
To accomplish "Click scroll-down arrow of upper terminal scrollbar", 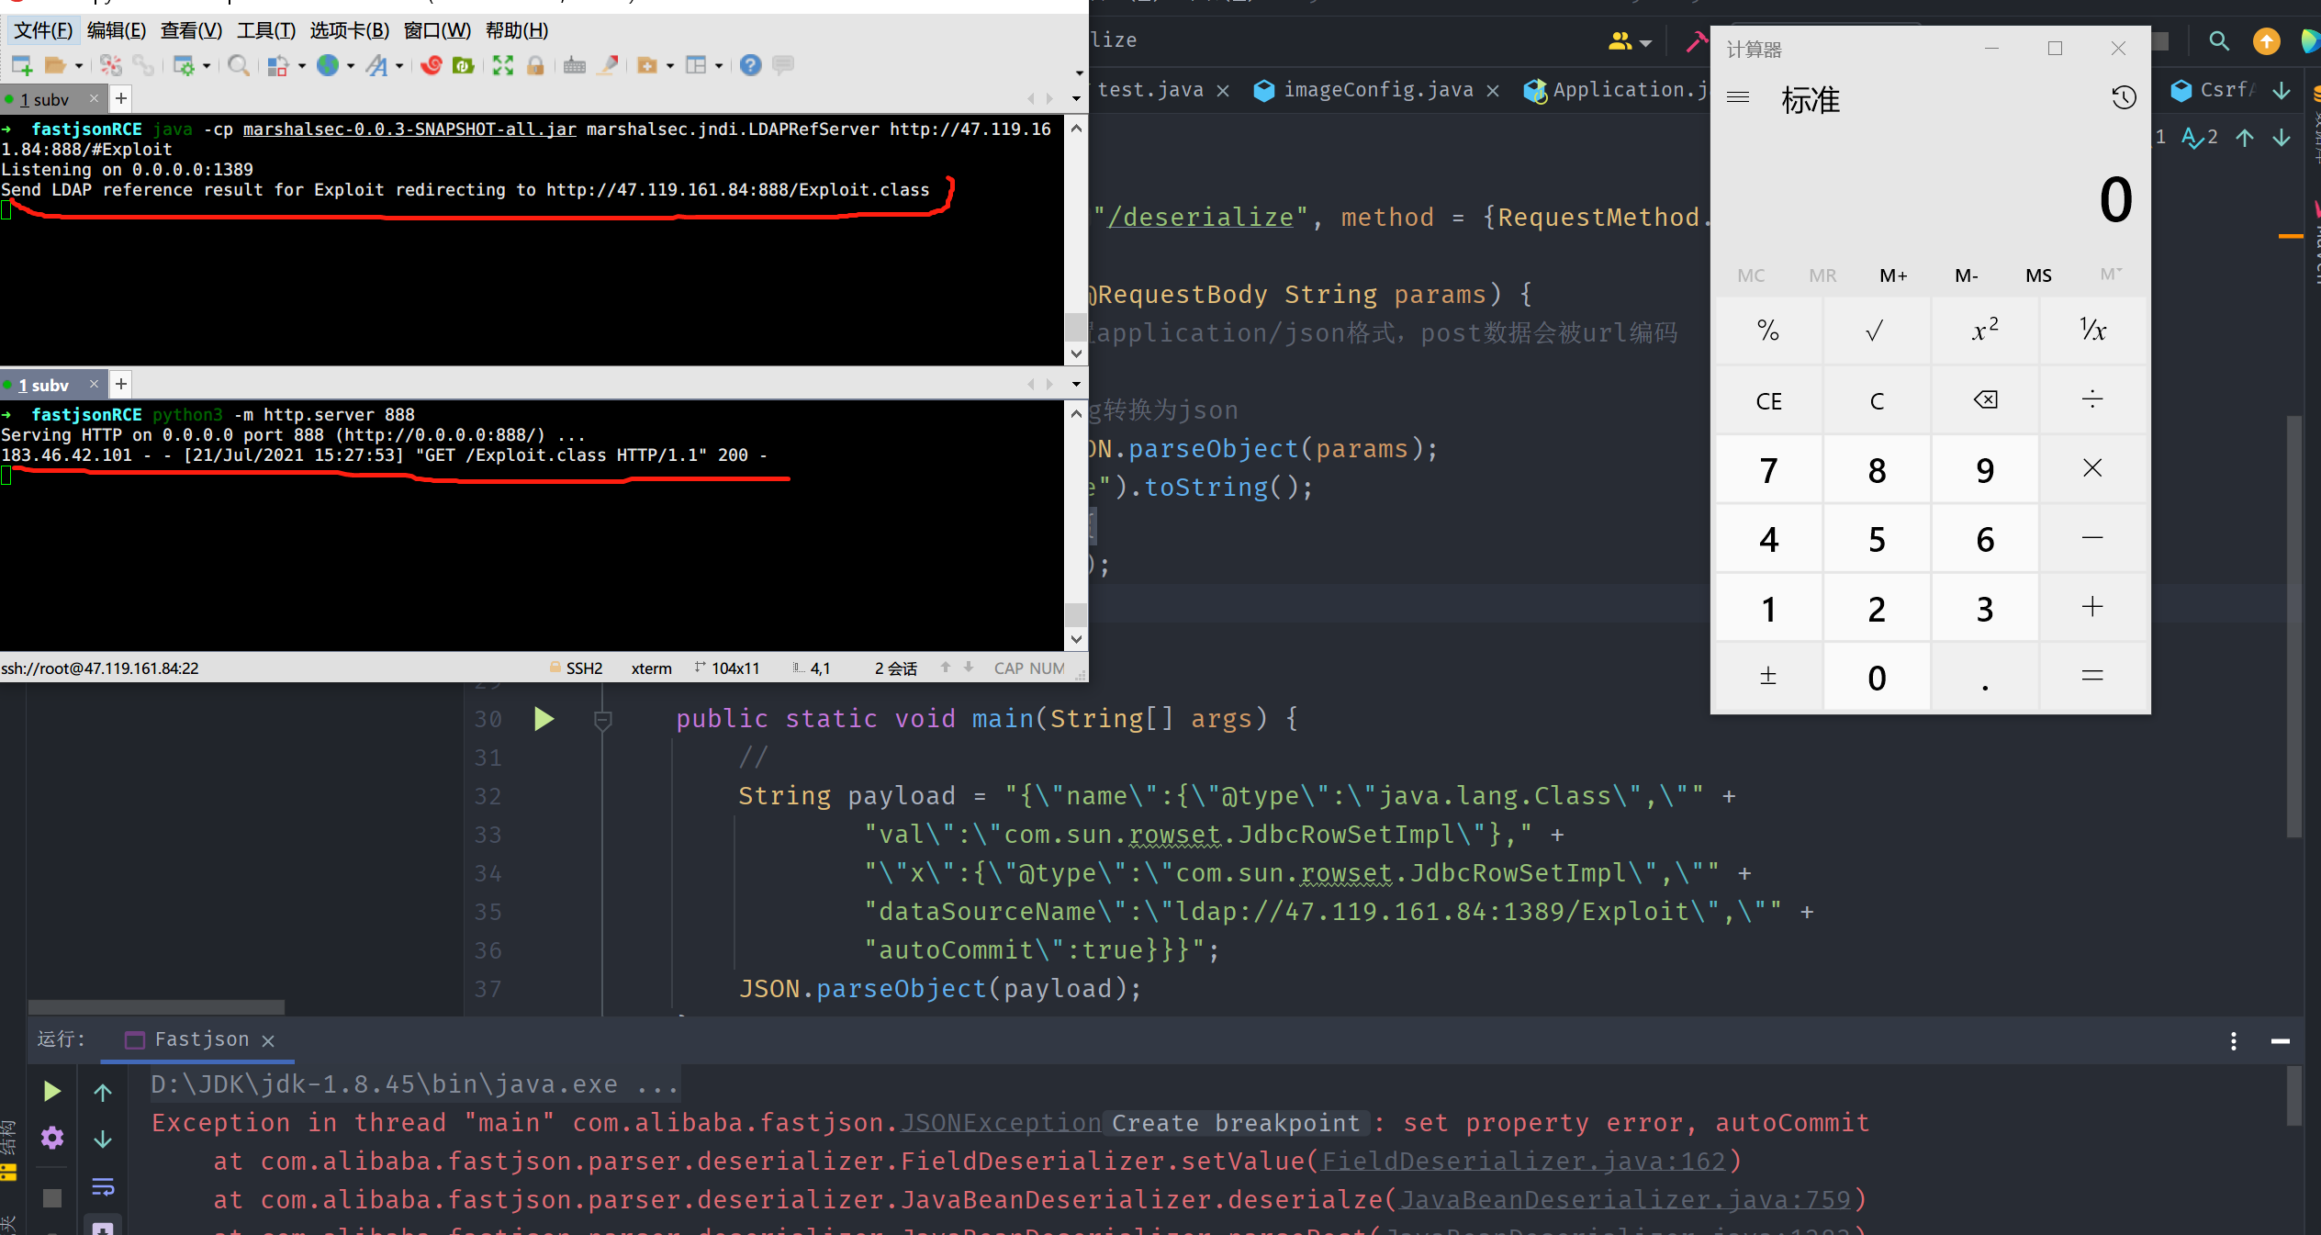I will [1076, 354].
